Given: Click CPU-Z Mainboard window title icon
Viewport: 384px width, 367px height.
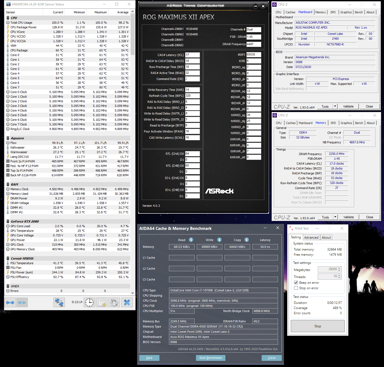Looking at the screenshot, I should click(275, 5).
